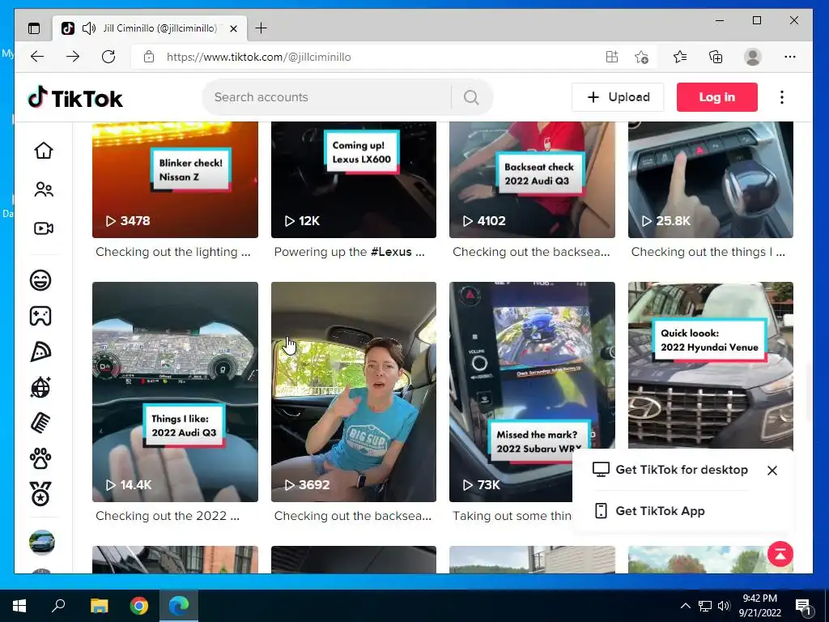This screenshot has width=829, height=622.
Task: Click caption 'Checking out the lighting ...'
Action: pos(173,252)
